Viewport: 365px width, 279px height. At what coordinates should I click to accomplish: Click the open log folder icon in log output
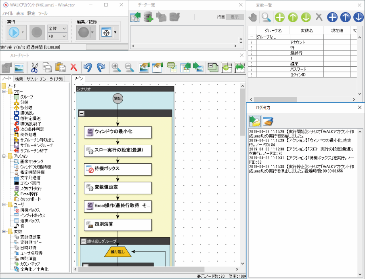pyautogui.click(x=255, y=121)
